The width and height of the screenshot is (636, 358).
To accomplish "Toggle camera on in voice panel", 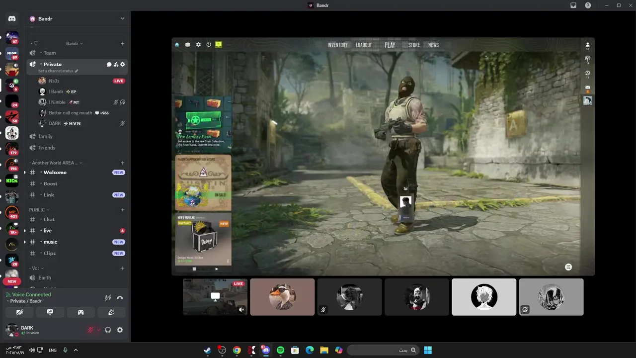I will pyautogui.click(x=19, y=312).
